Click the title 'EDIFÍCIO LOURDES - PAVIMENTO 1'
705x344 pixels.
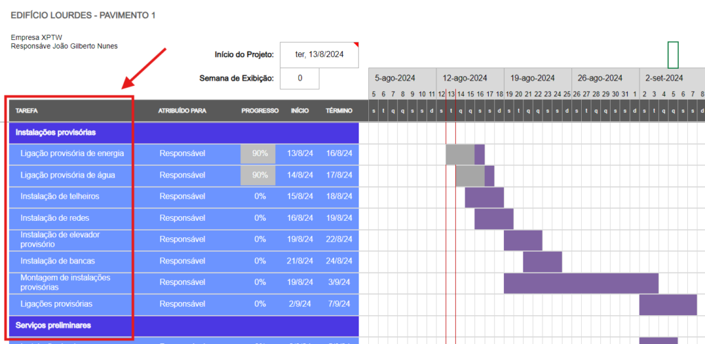83,16
